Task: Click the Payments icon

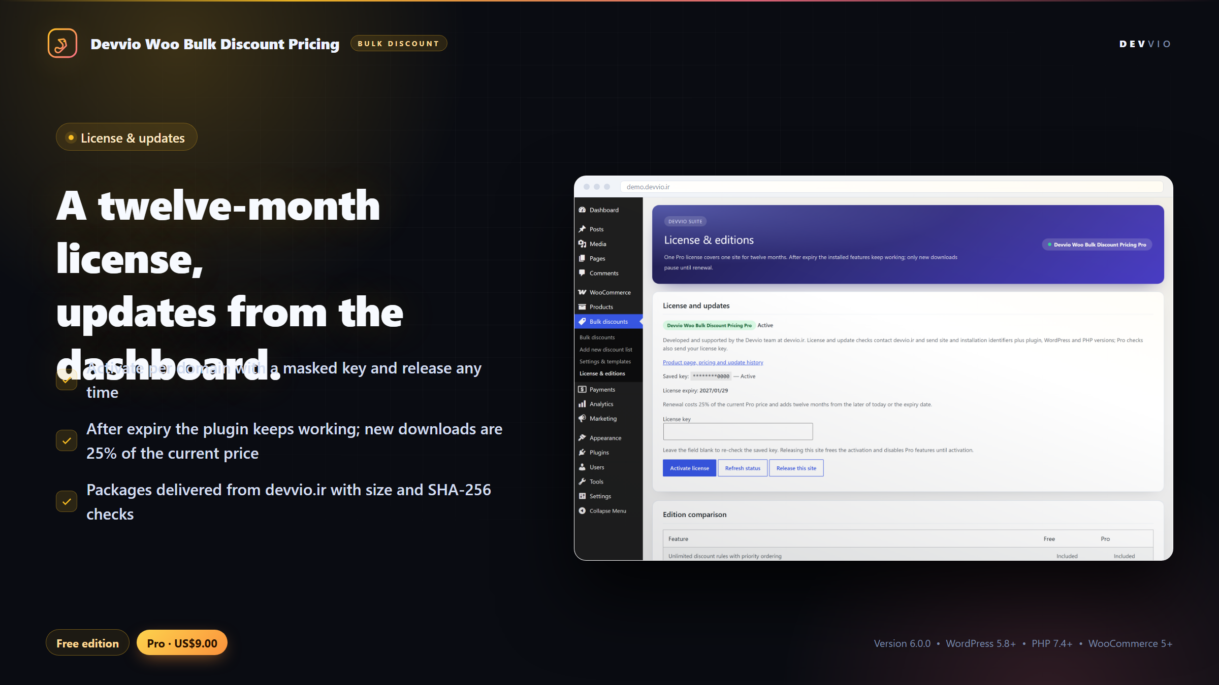Action: point(582,390)
